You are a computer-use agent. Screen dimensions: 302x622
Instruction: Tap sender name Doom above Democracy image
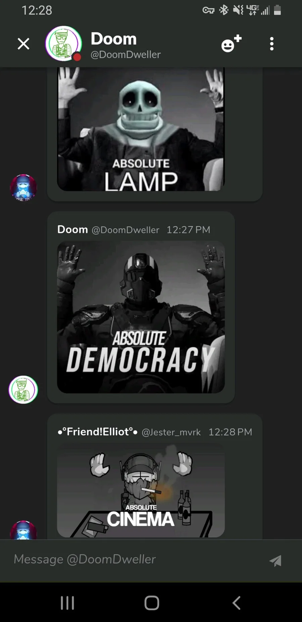coord(72,229)
